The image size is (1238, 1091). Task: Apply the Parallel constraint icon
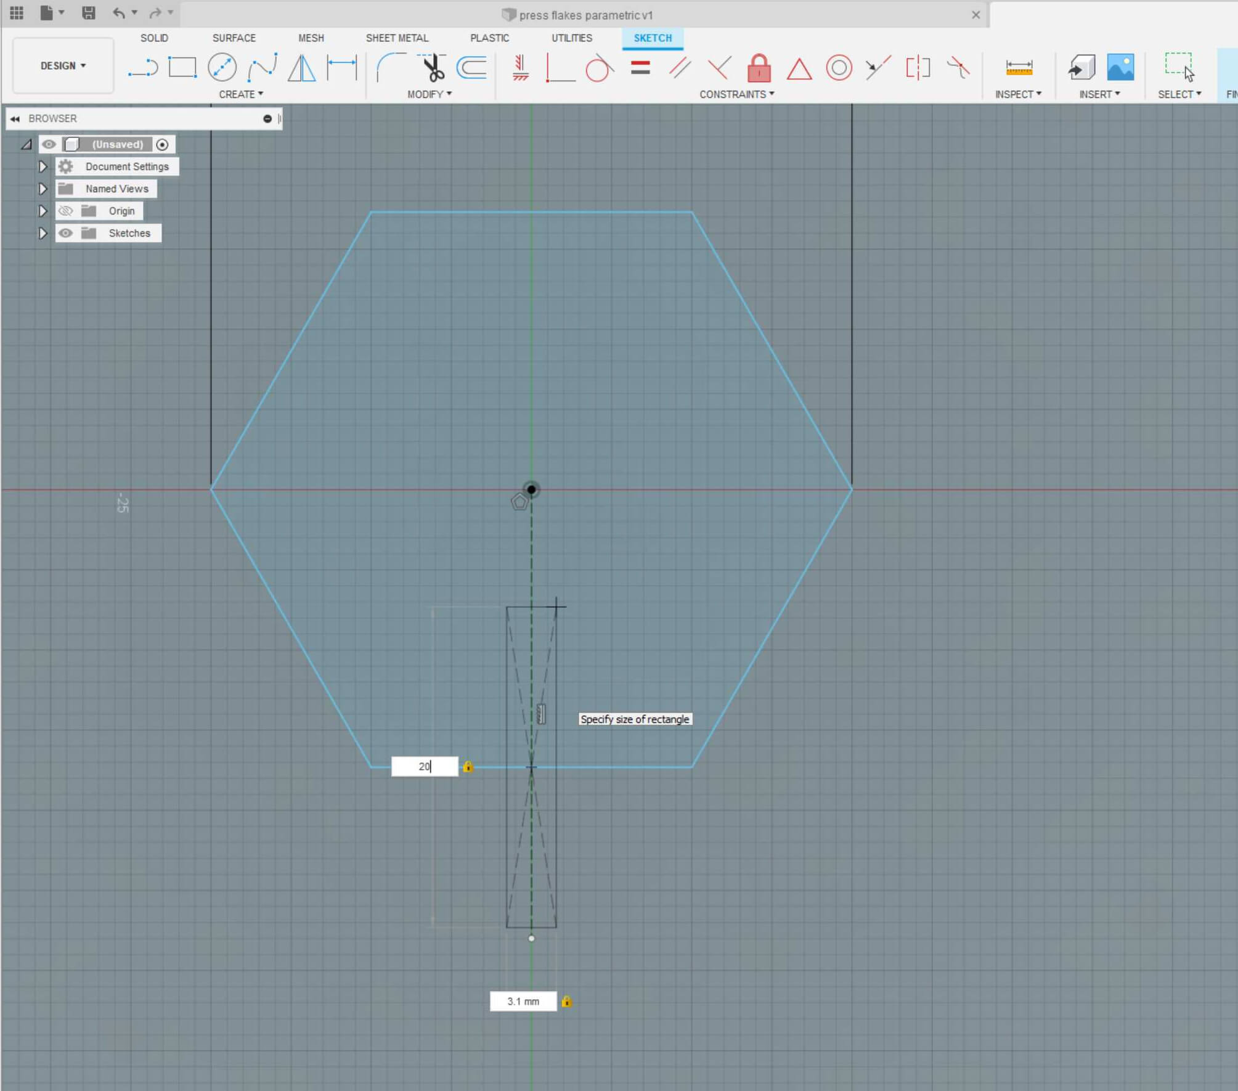680,68
